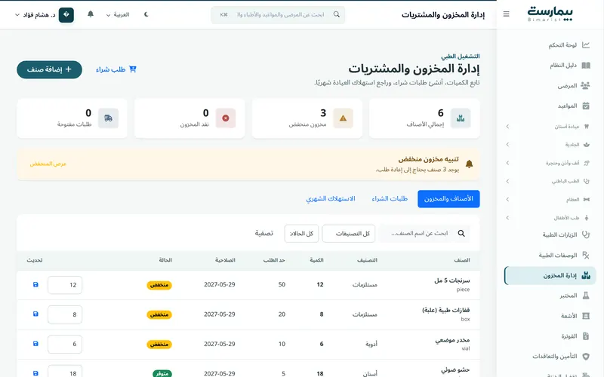The width and height of the screenshot is (604, 377).
Task: Click the الكمية column header
Action: [316, 260]
